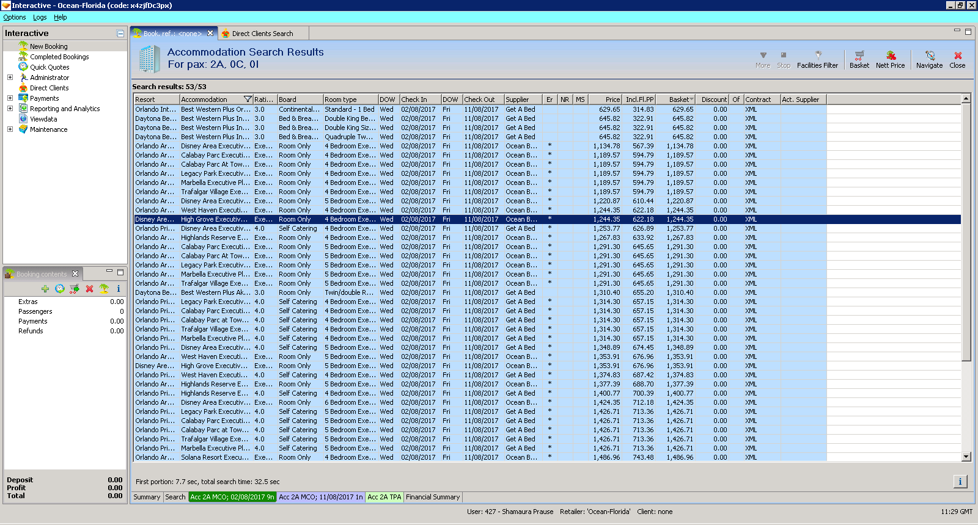Click the results table vertical scrollbar down arrow

(966, 457)
